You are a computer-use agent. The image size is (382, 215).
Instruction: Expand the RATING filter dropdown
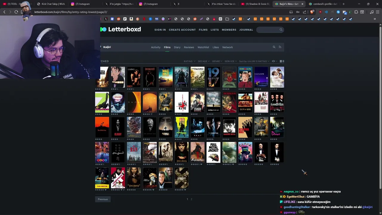190,61
